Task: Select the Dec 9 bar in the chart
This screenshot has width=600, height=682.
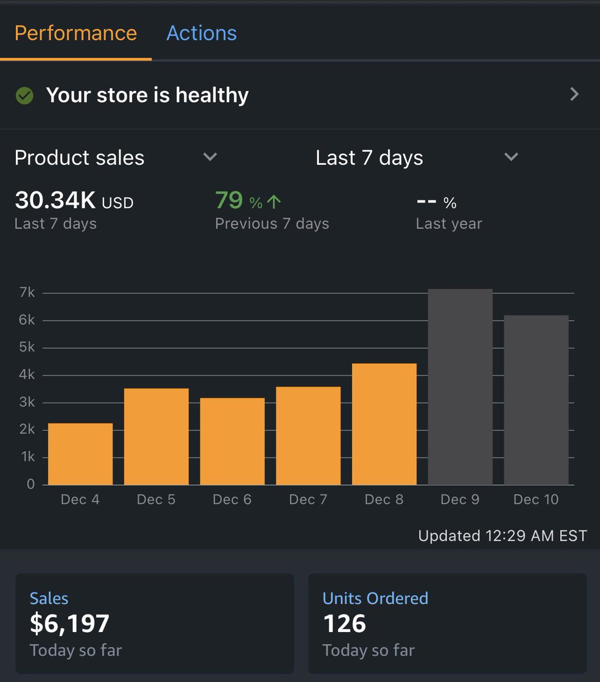Action: click(x=460, y=386)
